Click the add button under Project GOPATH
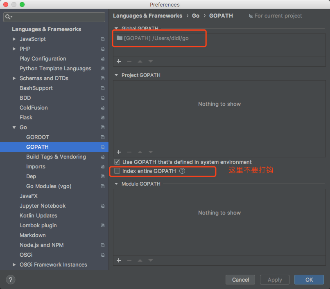Screen dimensions: 330x289 pyautogui.click(x=119, y=152)
